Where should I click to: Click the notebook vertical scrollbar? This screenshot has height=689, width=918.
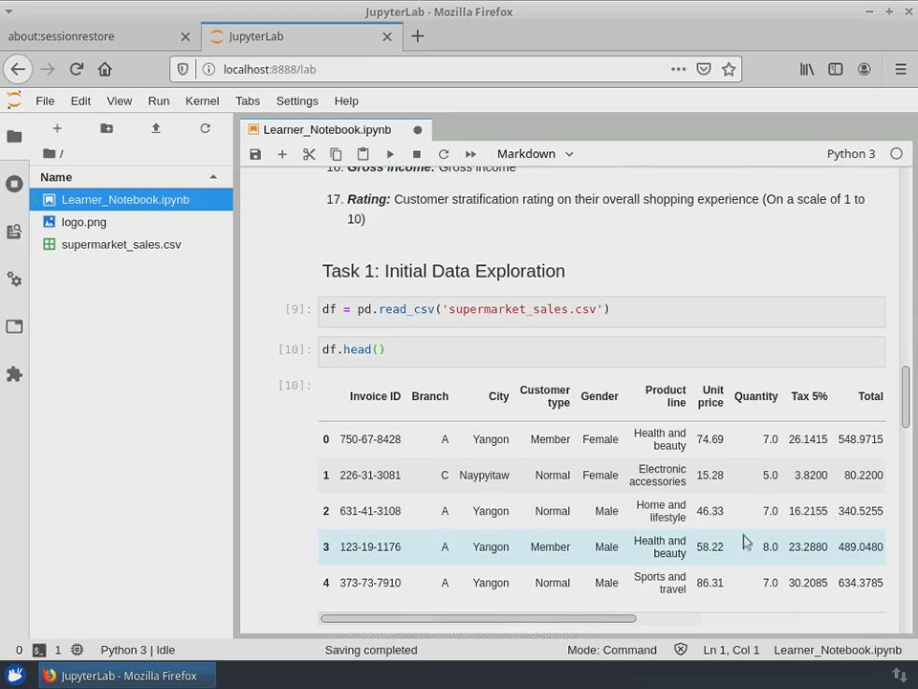(906, 396)
